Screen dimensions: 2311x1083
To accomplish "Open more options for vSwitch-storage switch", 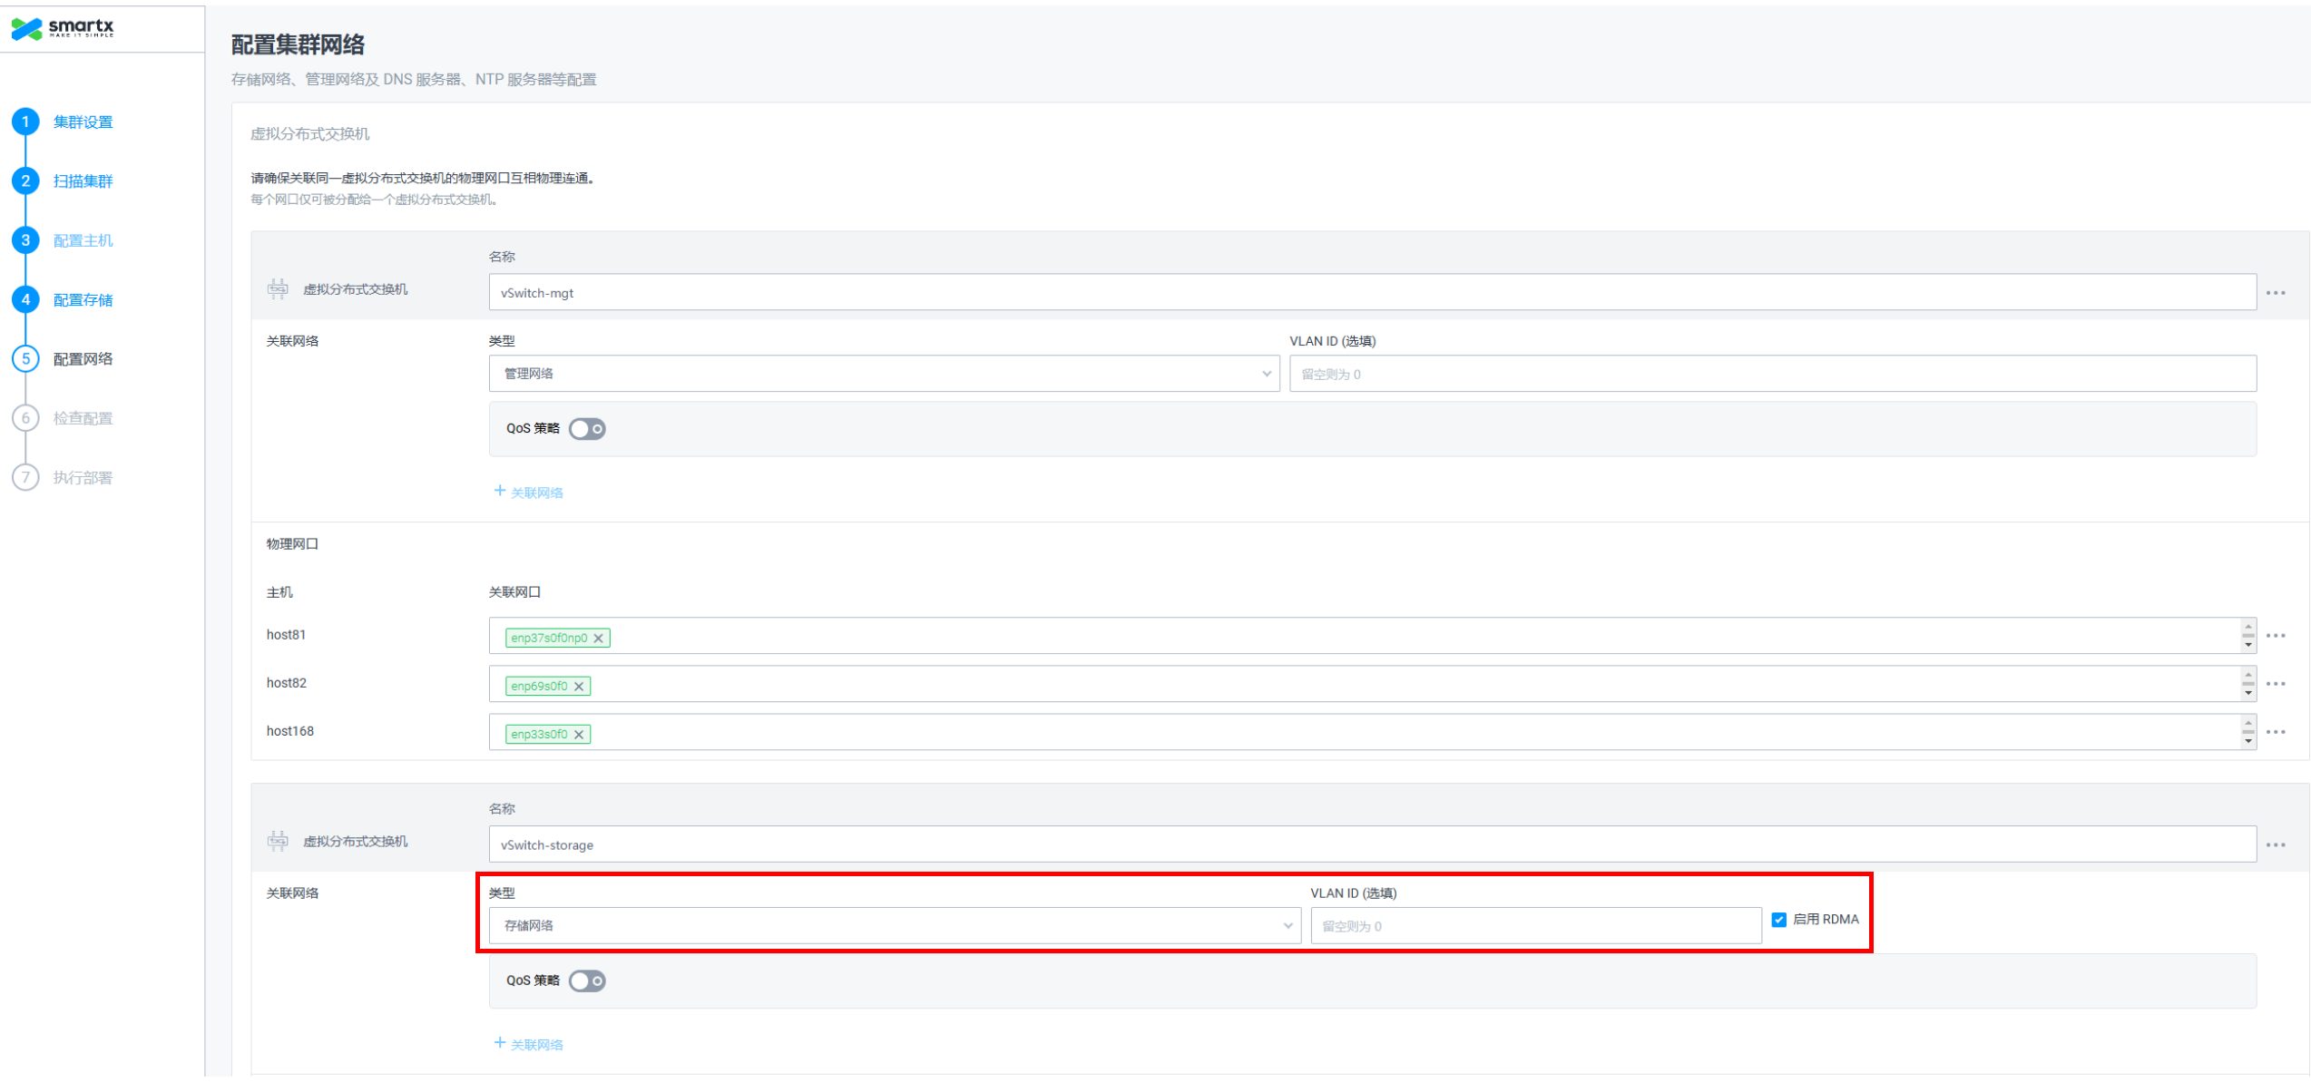I will (x=2276, y=845).
